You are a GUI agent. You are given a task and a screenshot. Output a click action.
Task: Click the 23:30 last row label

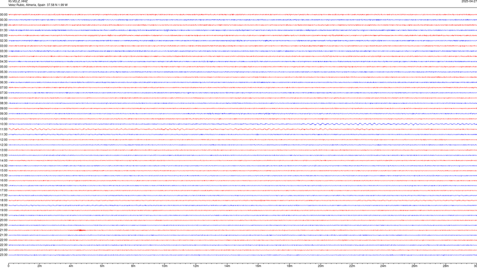[3, 255]
